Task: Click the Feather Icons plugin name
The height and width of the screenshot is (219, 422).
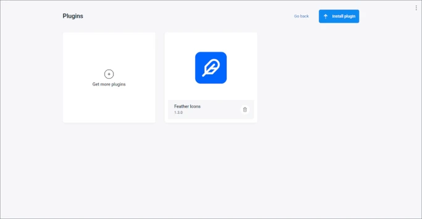Action: coord(187,107)
